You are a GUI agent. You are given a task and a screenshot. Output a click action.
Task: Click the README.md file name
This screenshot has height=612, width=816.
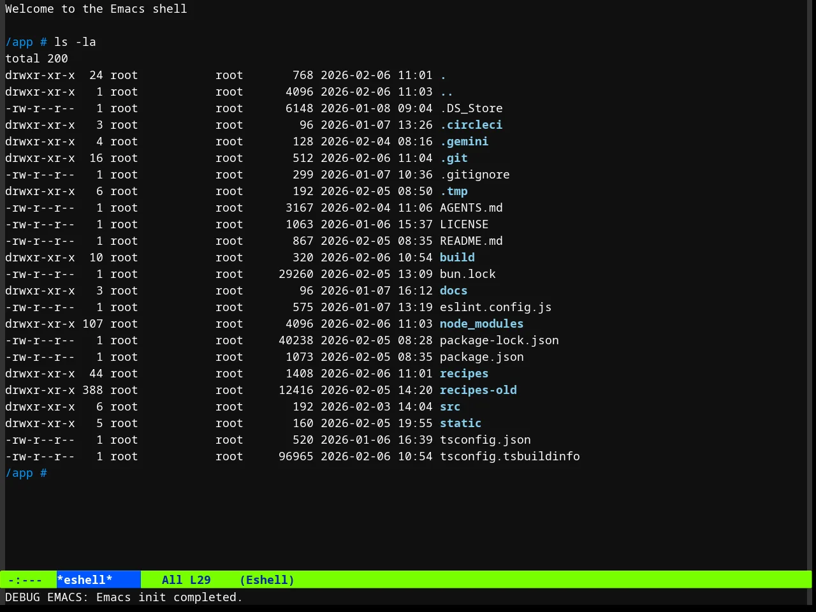[x=471, y=240]
